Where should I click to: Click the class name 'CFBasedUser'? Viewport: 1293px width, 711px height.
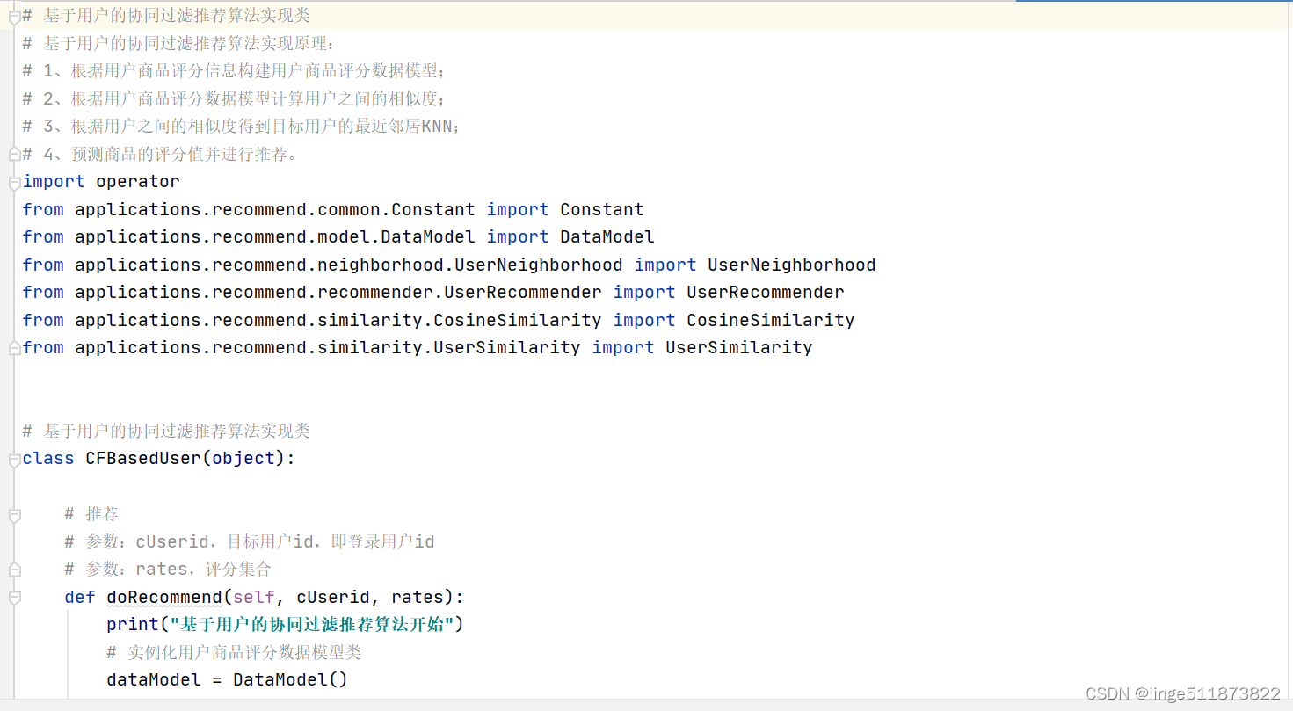pyautogui.click(x=143, y=459)
